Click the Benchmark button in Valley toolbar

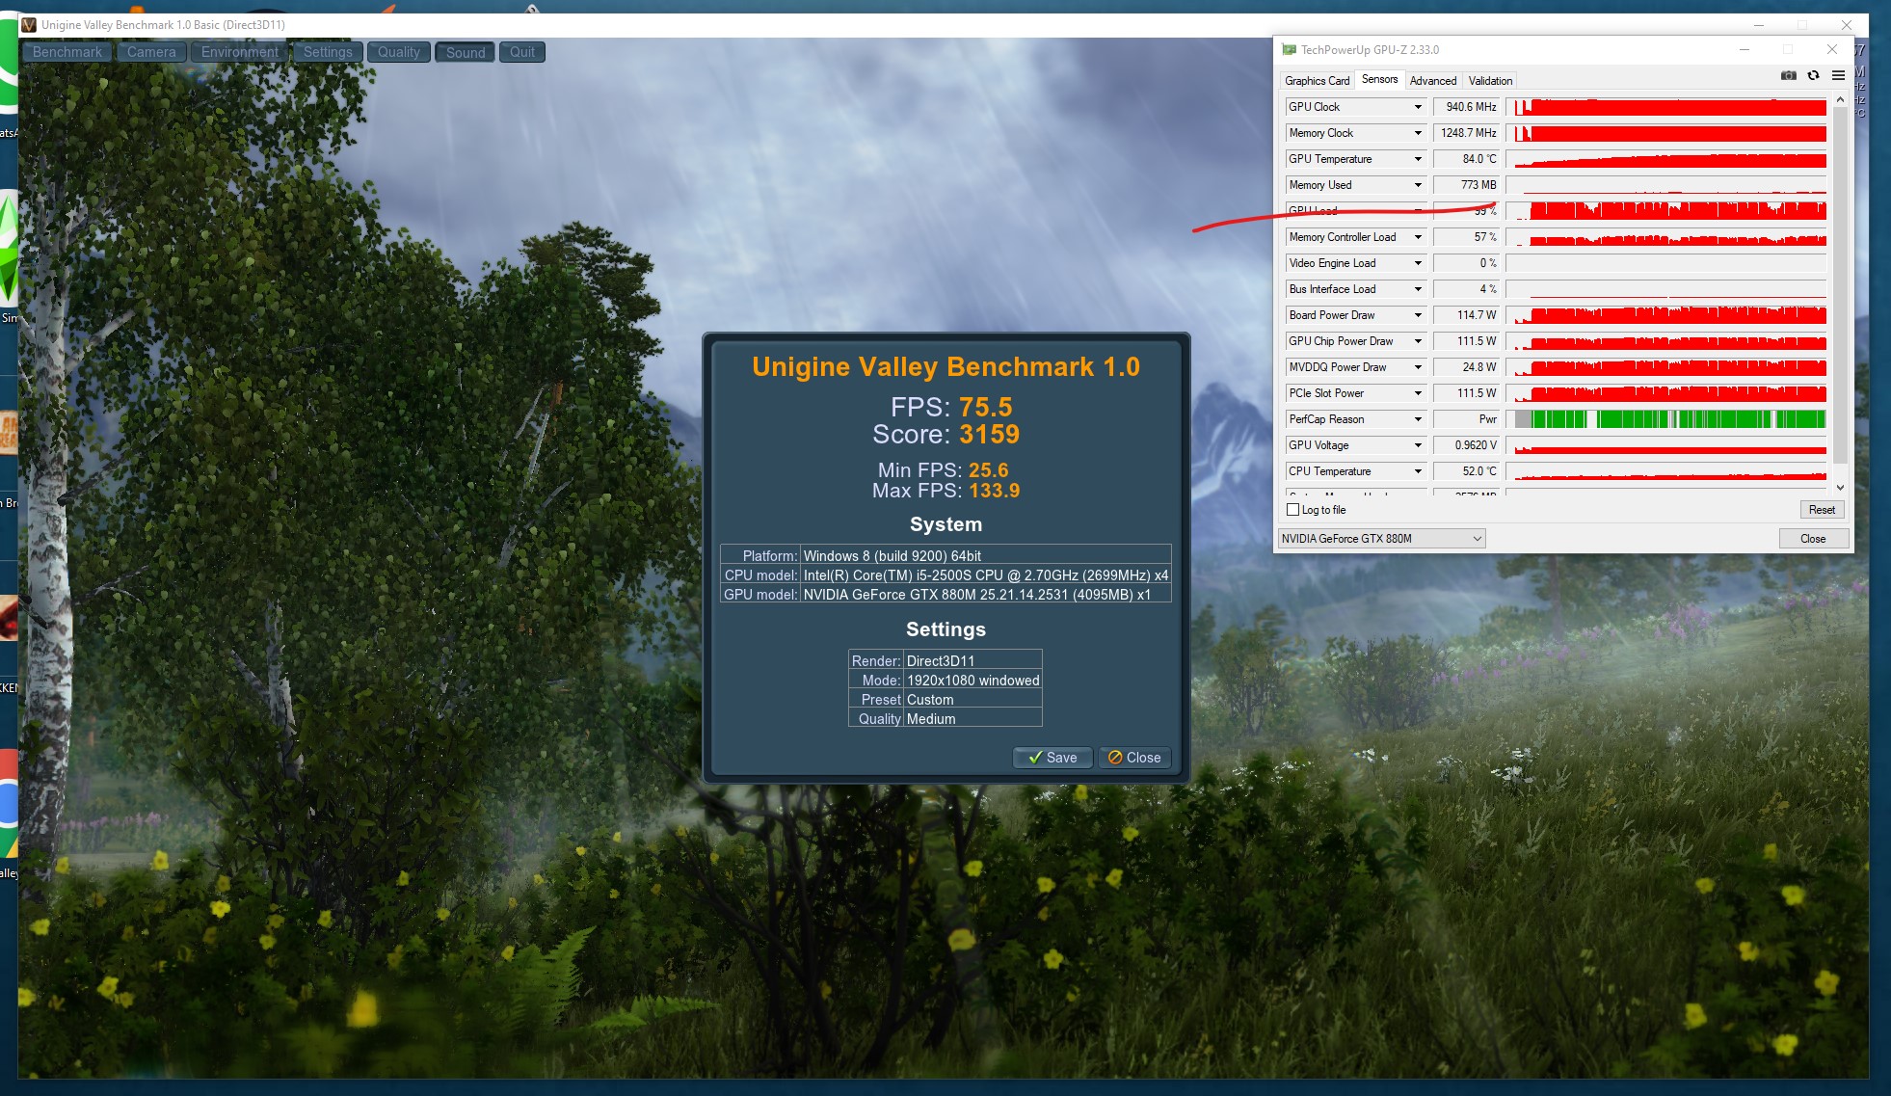coord(67,53)
